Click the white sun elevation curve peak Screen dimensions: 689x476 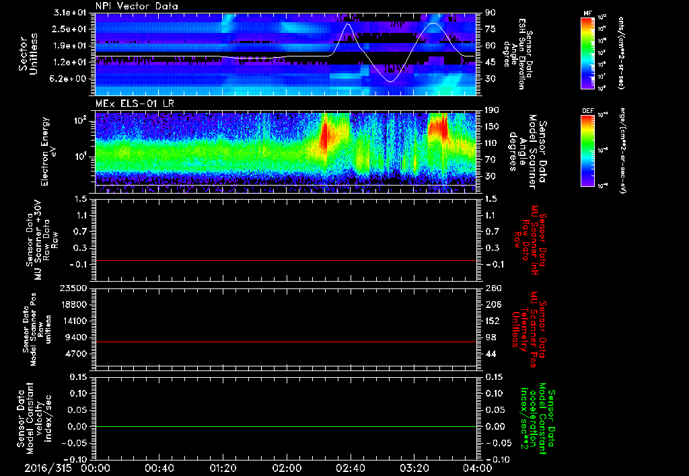(x=348, y=24)
